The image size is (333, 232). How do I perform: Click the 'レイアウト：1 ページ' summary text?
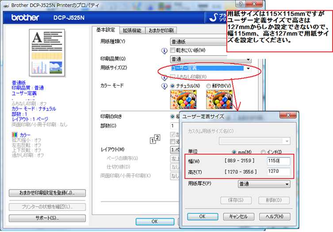click(x=30, y=119)
